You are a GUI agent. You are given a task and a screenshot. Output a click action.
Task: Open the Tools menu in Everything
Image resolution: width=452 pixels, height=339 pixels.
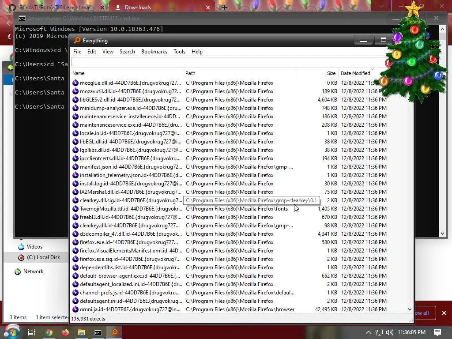click(x=179, y=52)
